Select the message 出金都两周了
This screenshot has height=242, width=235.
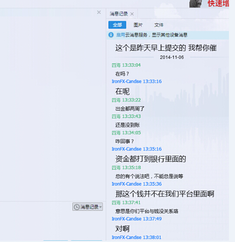tap(130, 109)
